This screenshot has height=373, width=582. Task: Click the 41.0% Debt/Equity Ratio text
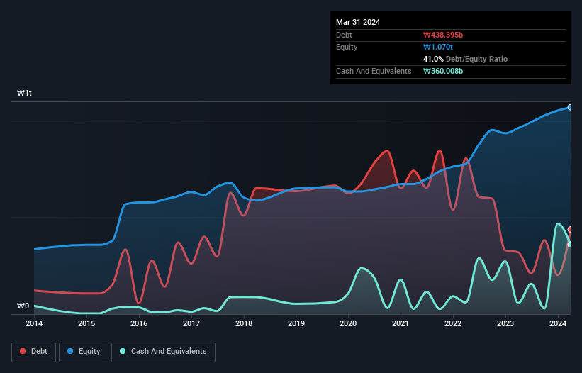(x=465, y=59)
